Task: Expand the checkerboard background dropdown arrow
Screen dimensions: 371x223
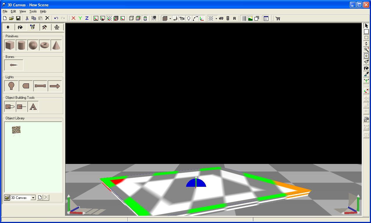Action: pyautogui.click(x=216, y=19)
